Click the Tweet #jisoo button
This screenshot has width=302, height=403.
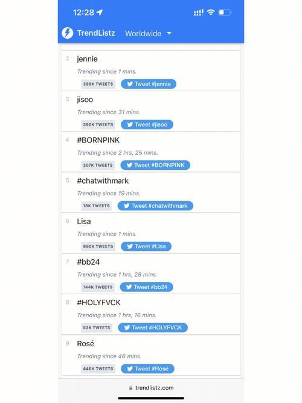click(147, 124)
